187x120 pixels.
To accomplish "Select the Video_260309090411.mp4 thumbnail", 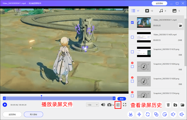I will click(x=144, y=22).
